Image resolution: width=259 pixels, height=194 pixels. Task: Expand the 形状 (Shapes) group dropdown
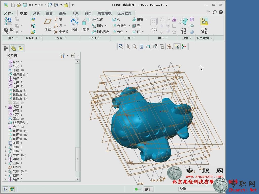click(x=95, y=38)
